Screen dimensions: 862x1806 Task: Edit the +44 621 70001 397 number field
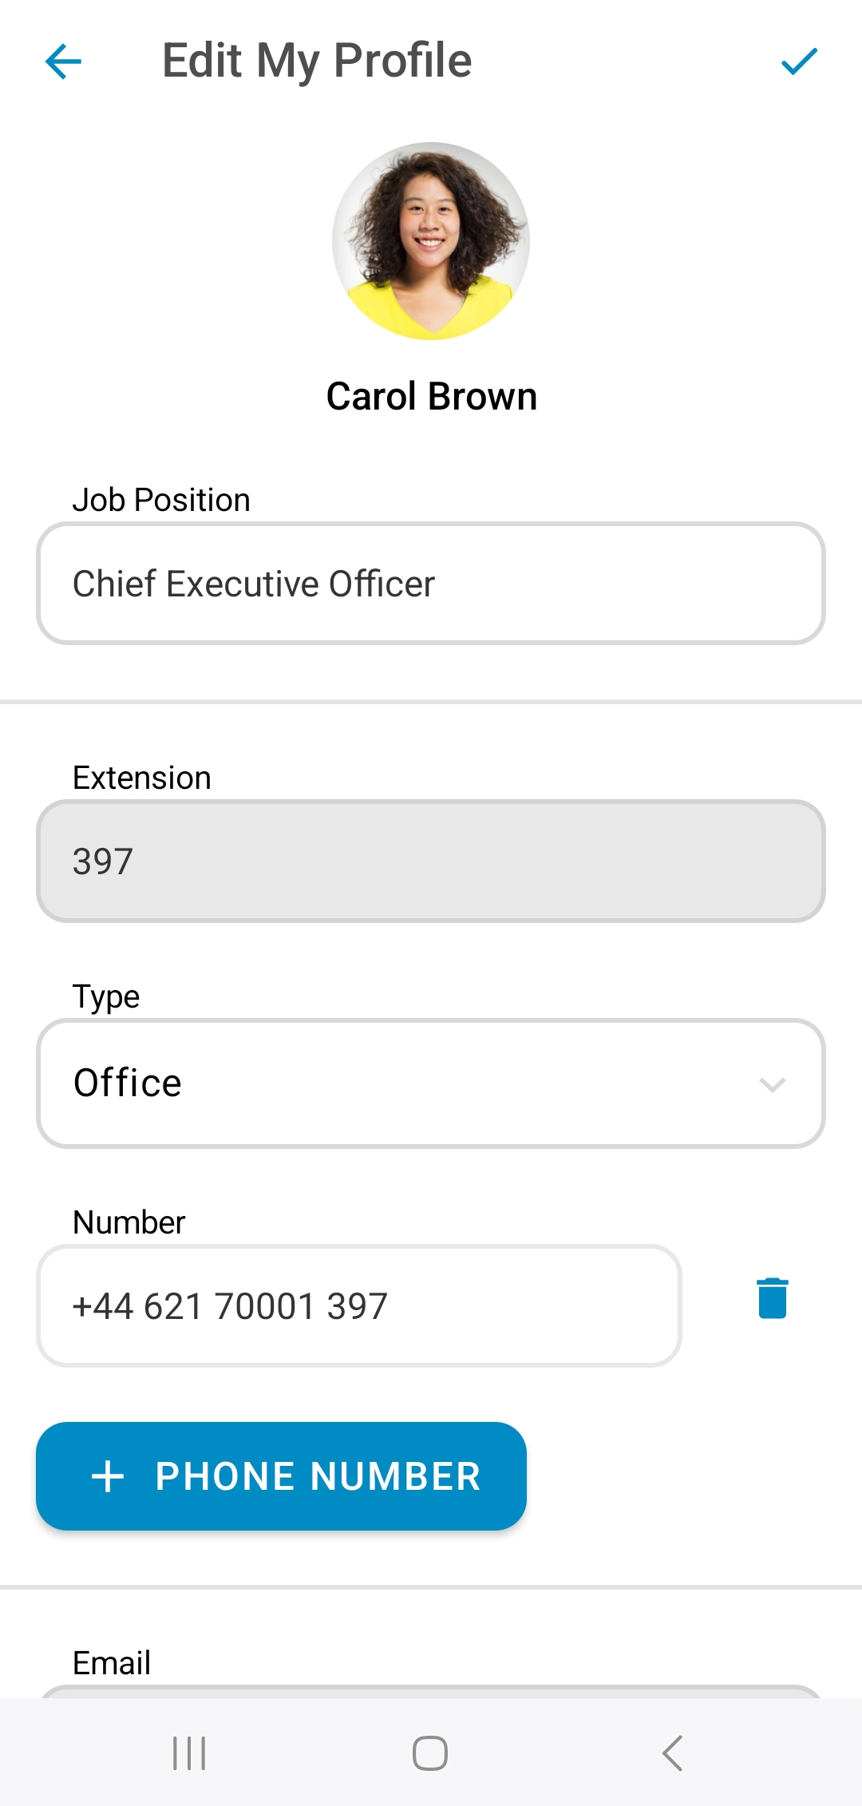359,1306
